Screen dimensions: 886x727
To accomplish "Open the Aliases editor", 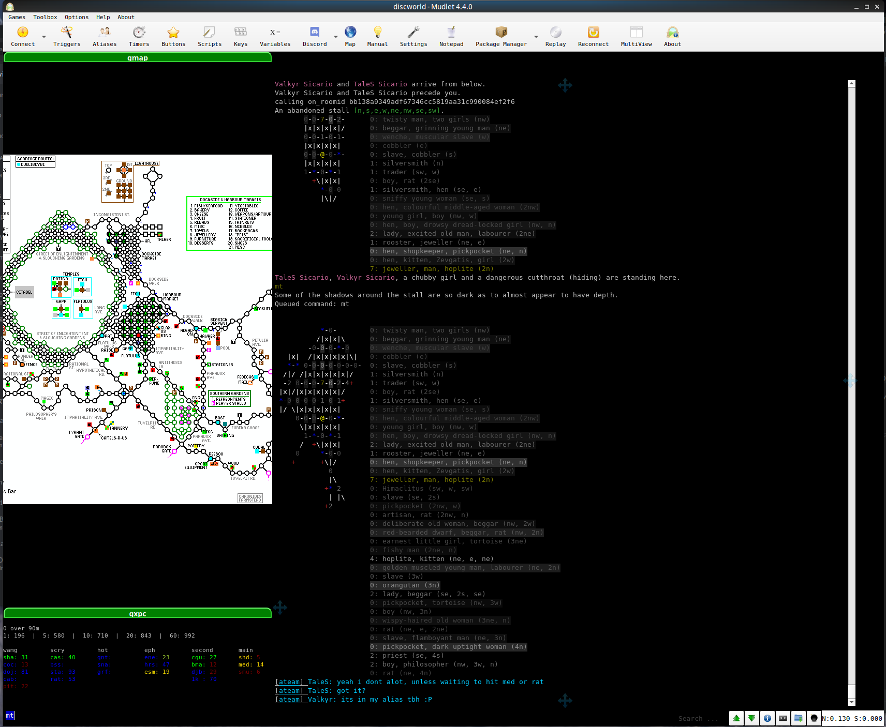I will click(x=105, y=37).
